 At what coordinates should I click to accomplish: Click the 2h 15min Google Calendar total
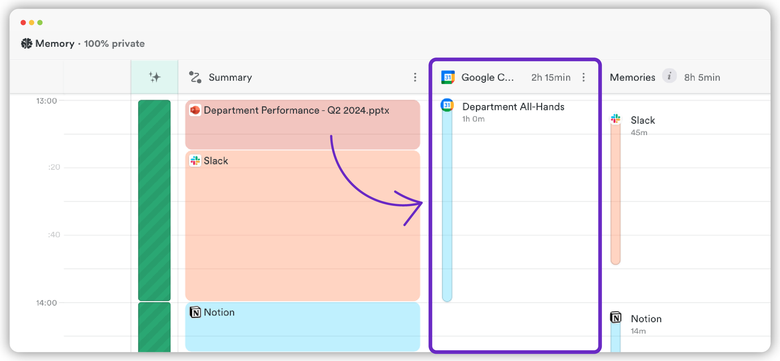click(551, 77)
